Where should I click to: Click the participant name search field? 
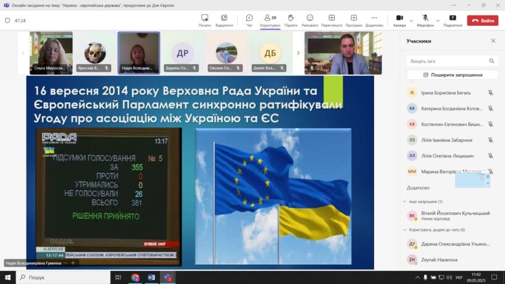coord(448,61)
